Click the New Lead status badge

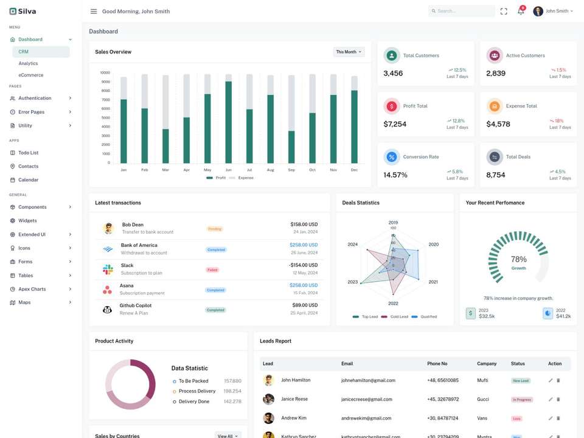tap(521, 381)
